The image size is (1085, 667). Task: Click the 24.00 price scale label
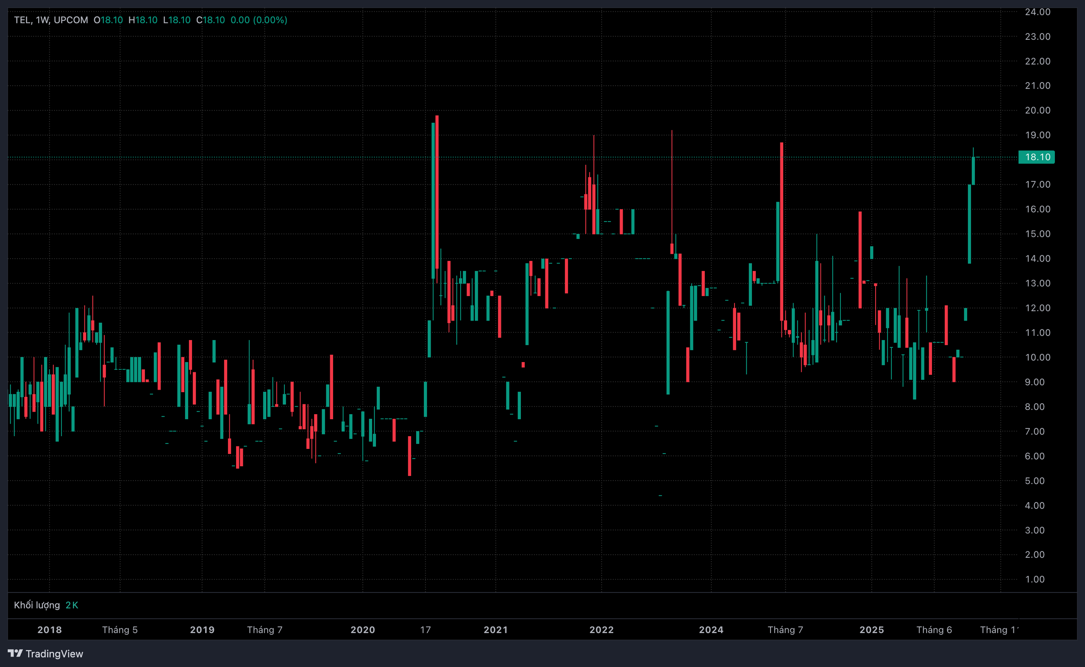tap(1038, 12)
